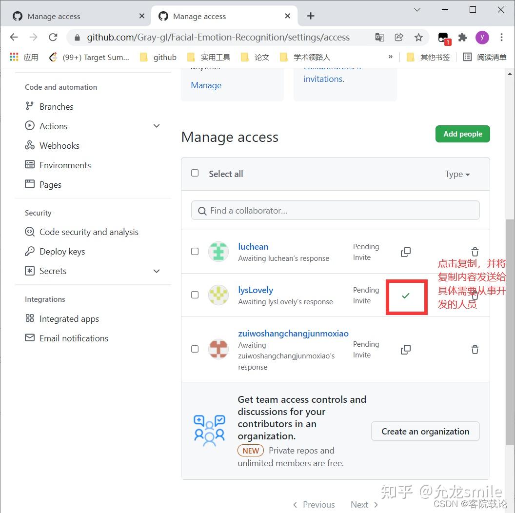This screenshot has width=515, height=513.
Task: Open the Webhooks settings via sidebar icon
Action: [x=59, y=145]
